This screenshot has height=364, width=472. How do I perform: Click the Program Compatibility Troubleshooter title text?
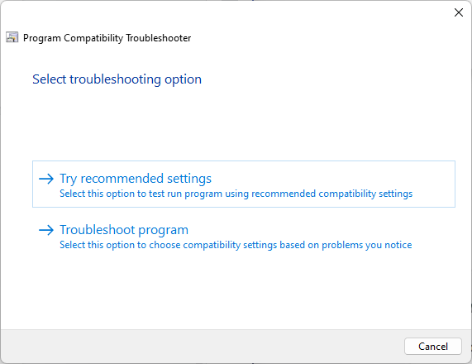tap(107, 38)
